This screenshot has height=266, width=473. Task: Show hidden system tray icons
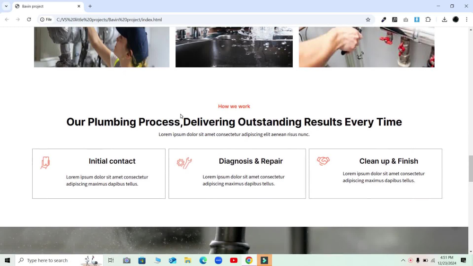tap(403, 260)
